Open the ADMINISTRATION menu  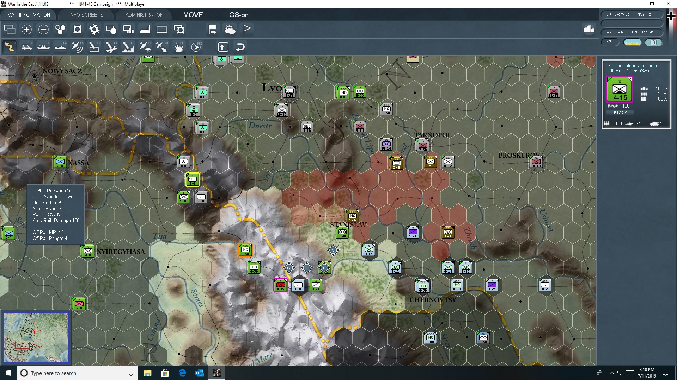pyautogui.click(x=144, y=15)
